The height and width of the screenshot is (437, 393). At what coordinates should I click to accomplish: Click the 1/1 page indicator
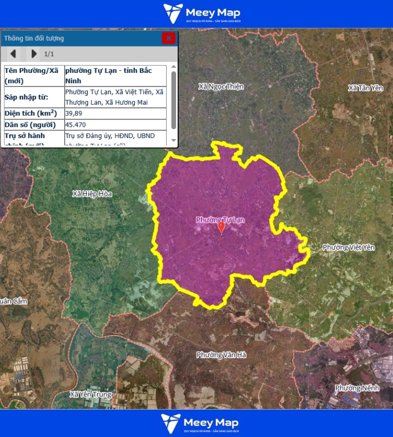pyautogui.click(x=49, y=54)
